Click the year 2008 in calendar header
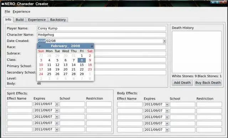This screenshot has height=138, width=228. 76,46
